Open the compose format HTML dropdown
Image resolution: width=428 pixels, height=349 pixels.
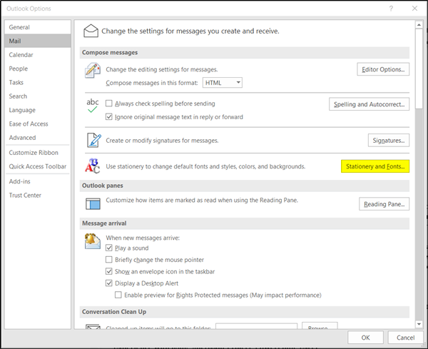[x=222, y=83]
